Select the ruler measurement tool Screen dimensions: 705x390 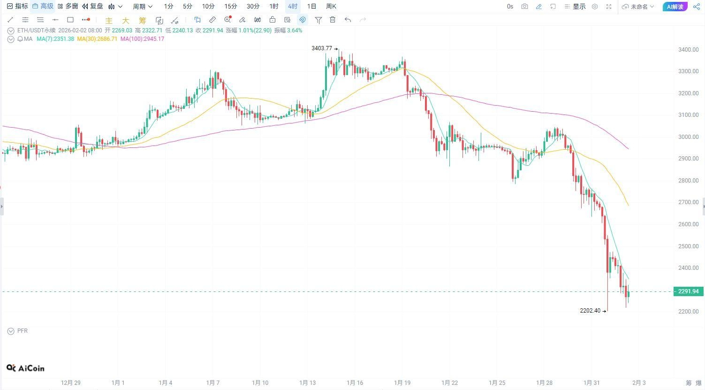[212, 20]
